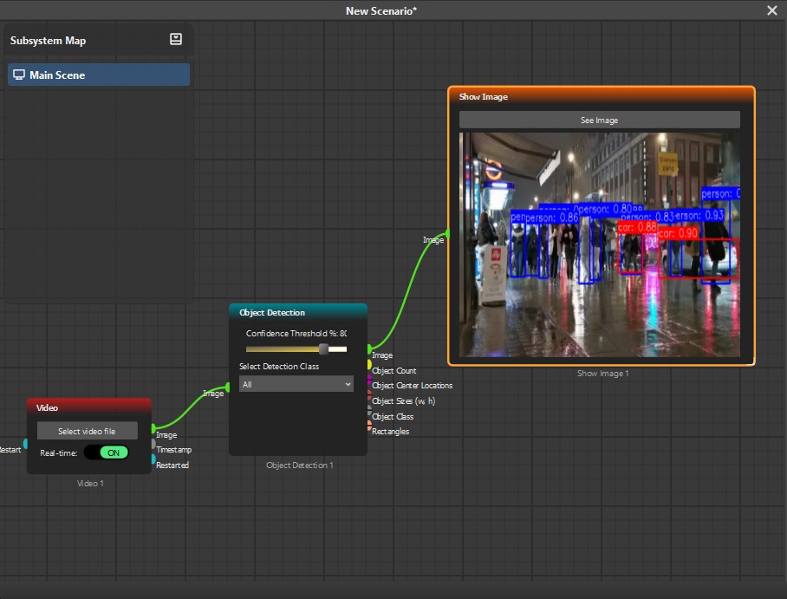787x599 pixels.
Task: Select the Main Scene entry
Action: (98, 74)
